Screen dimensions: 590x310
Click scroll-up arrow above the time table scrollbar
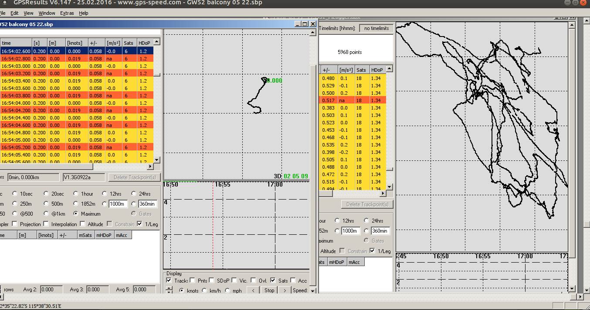(x=157, y=42)
